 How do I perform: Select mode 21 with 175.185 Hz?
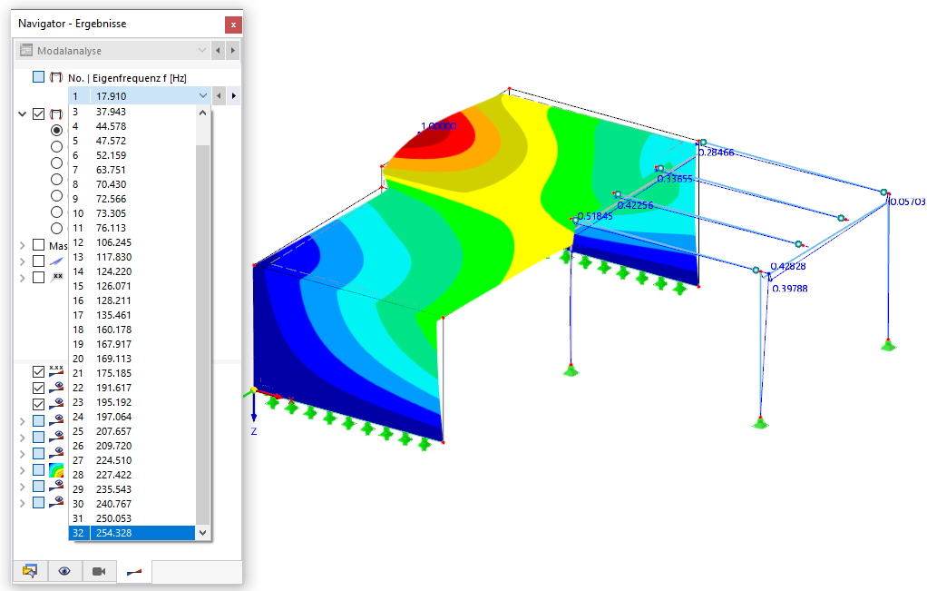coord(132,373)
